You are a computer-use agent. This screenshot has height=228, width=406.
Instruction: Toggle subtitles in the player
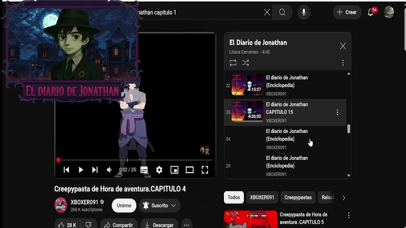pos(144,170)
